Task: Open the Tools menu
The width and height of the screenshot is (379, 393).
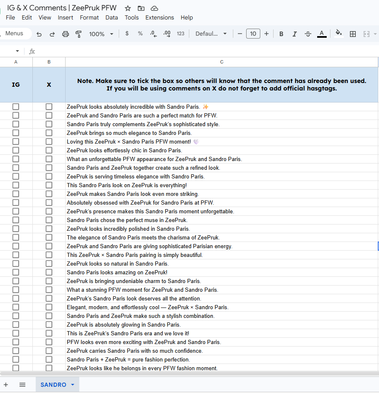Action: 132,17
